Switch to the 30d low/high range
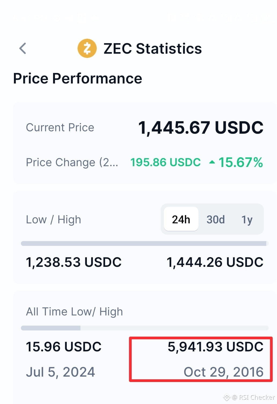This screenshot has height=404, width=277. [215, 219]
